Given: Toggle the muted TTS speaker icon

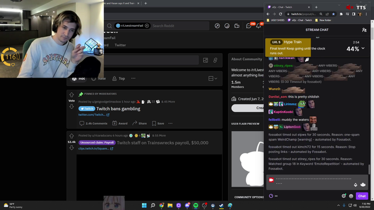Looking at the screenshot, I should tap(349, 8).
